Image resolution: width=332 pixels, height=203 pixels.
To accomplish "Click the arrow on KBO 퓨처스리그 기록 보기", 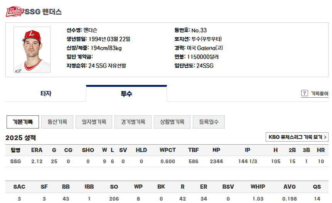I will [x=325, y=137].
